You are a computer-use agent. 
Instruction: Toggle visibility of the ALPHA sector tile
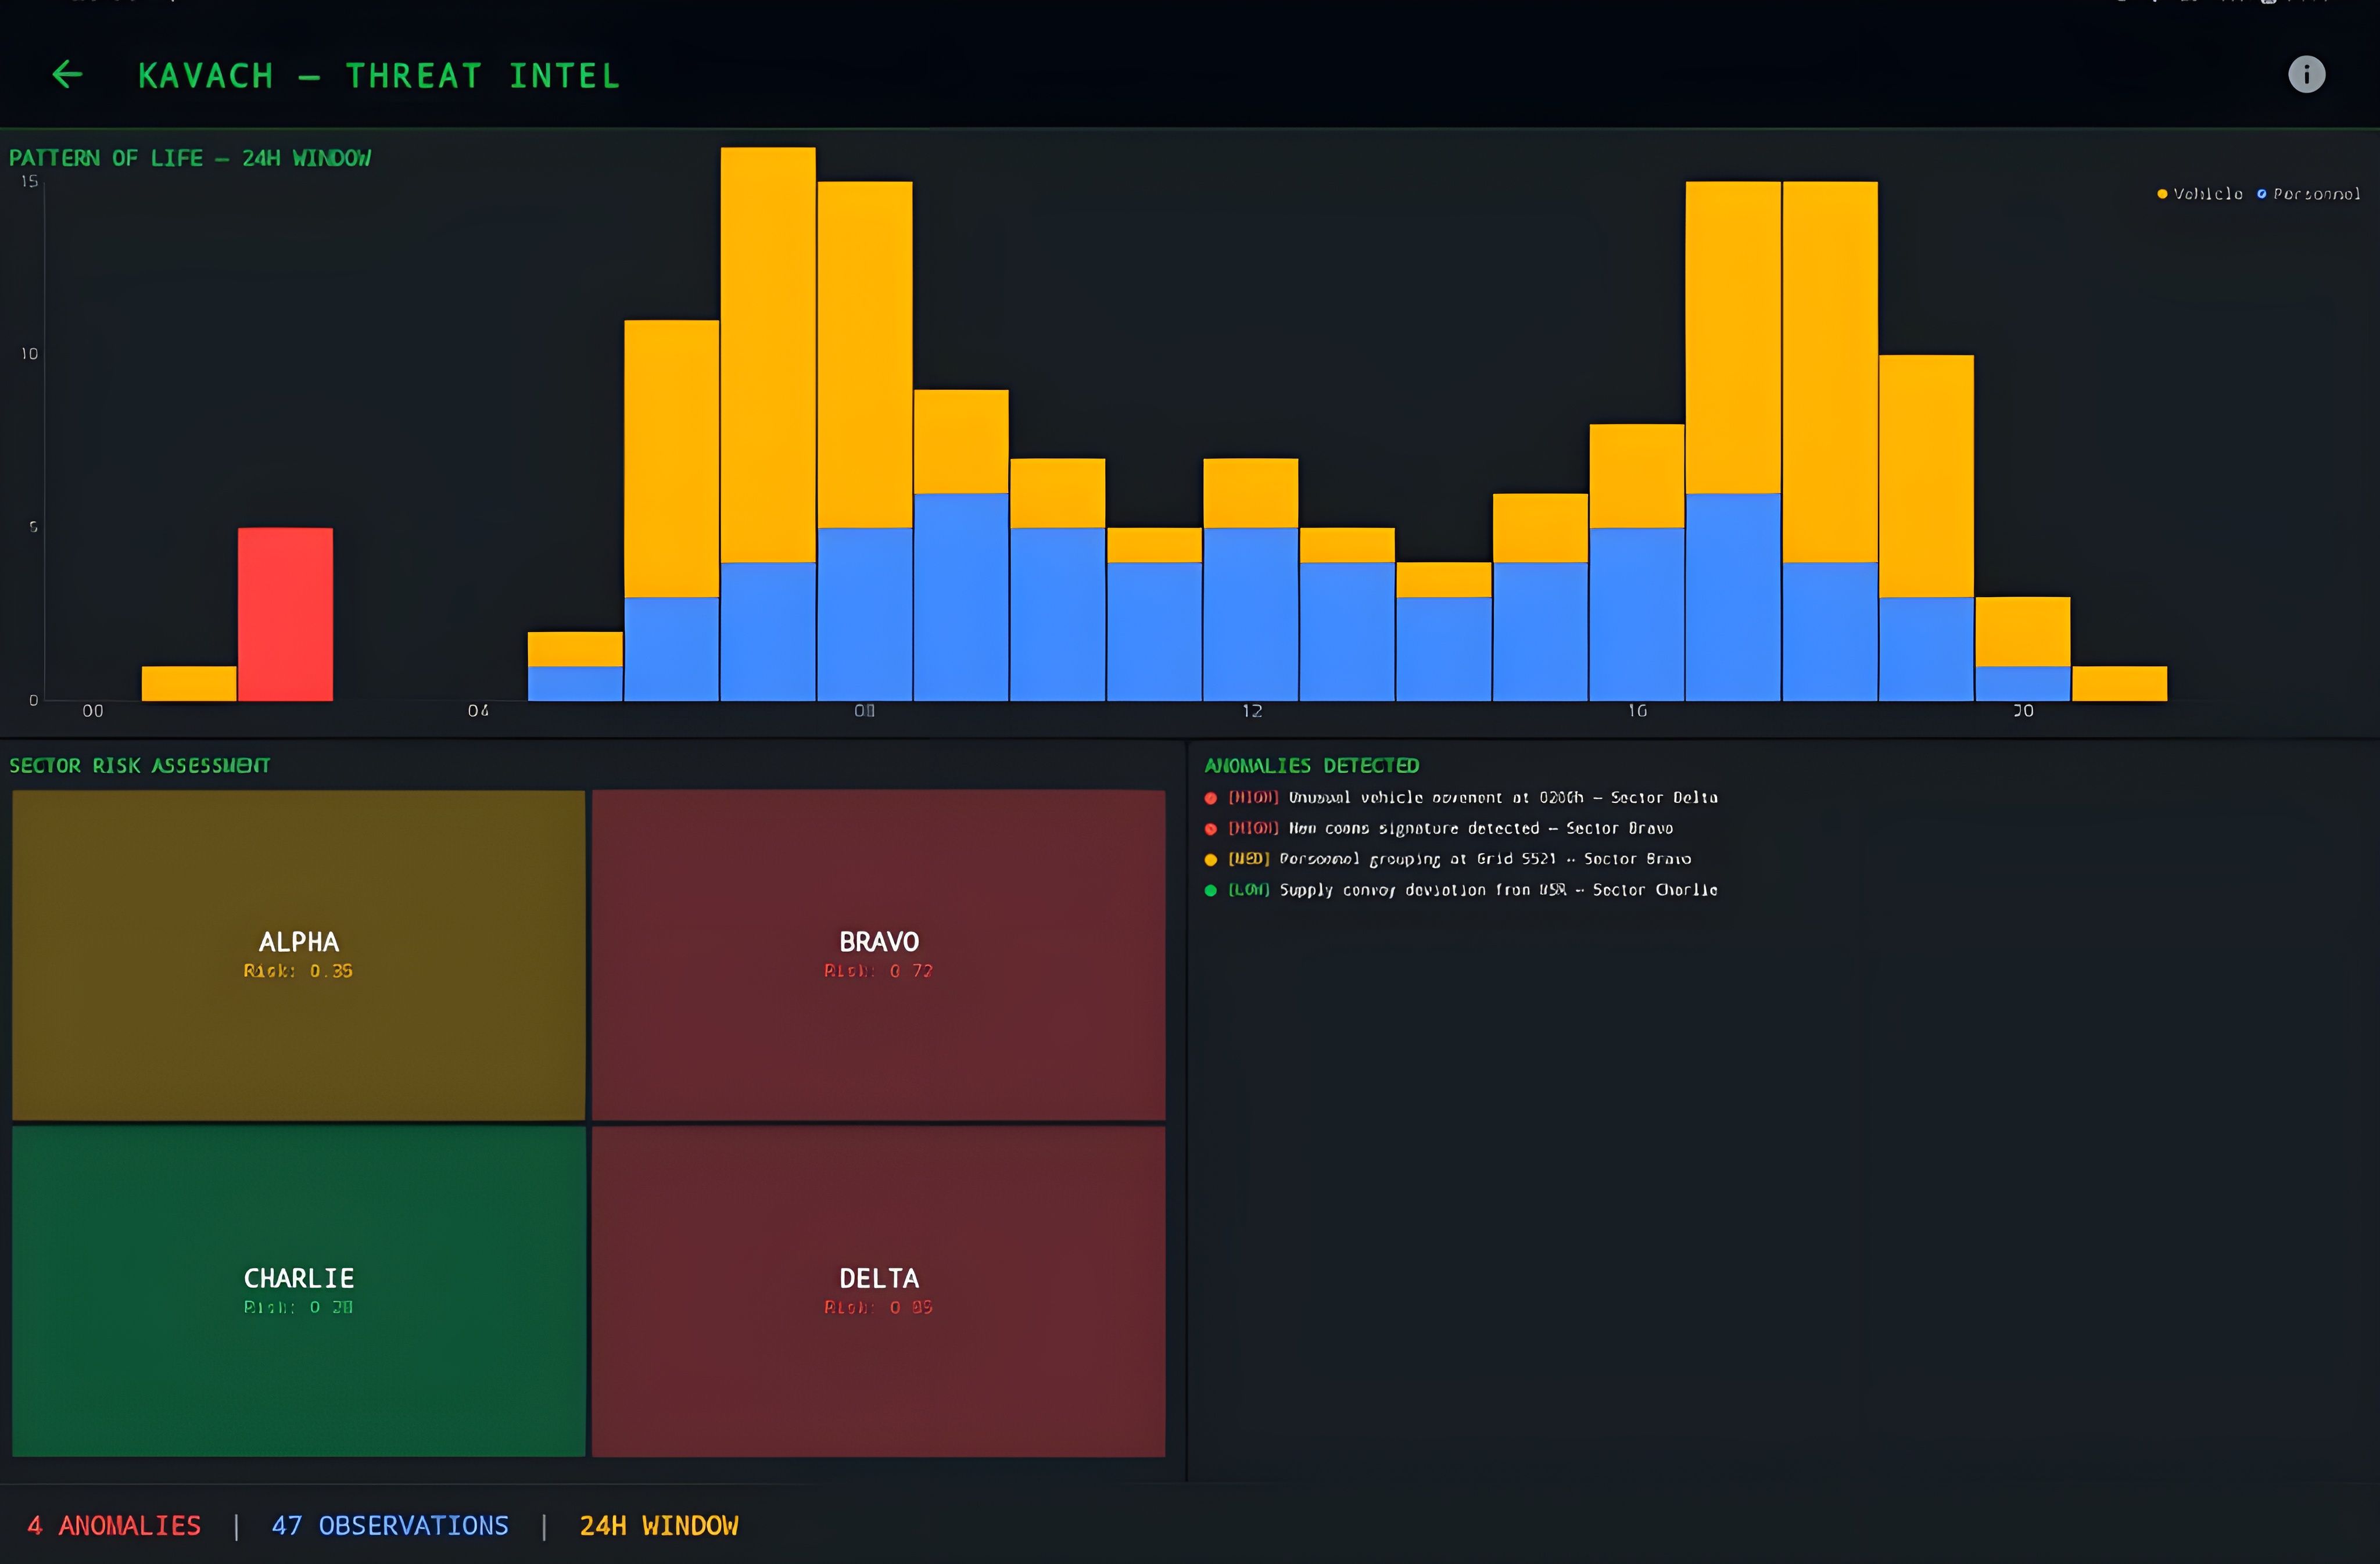point(298,955)
